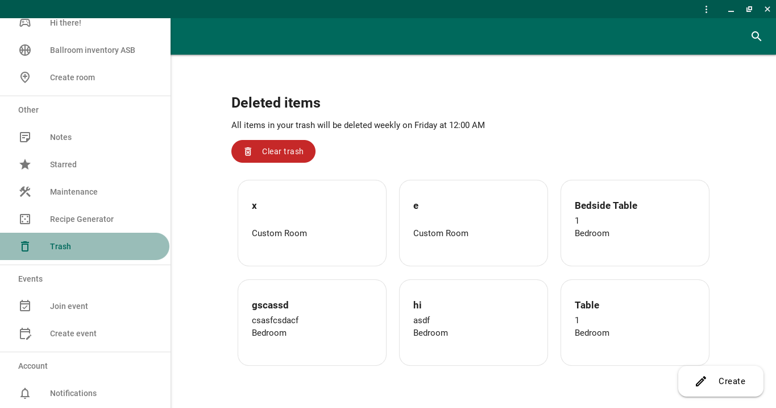776x408 pixels.
Task: Click the trash icon inside Clear trash button
Action: (248, 151)
